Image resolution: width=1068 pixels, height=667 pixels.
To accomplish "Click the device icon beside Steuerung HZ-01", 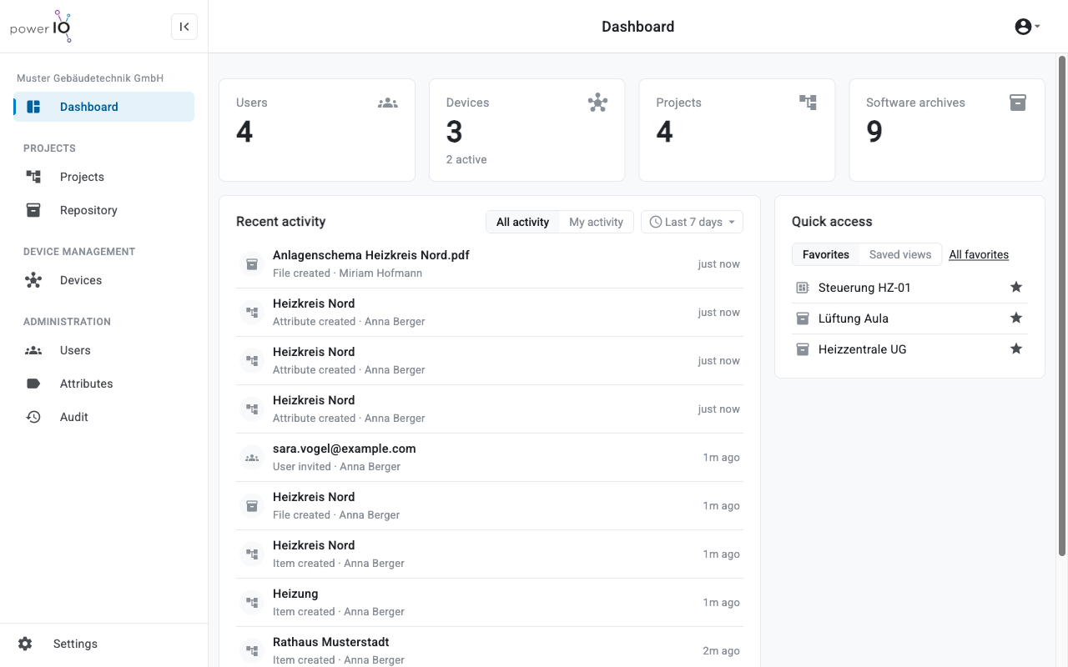I will [803, 288].
